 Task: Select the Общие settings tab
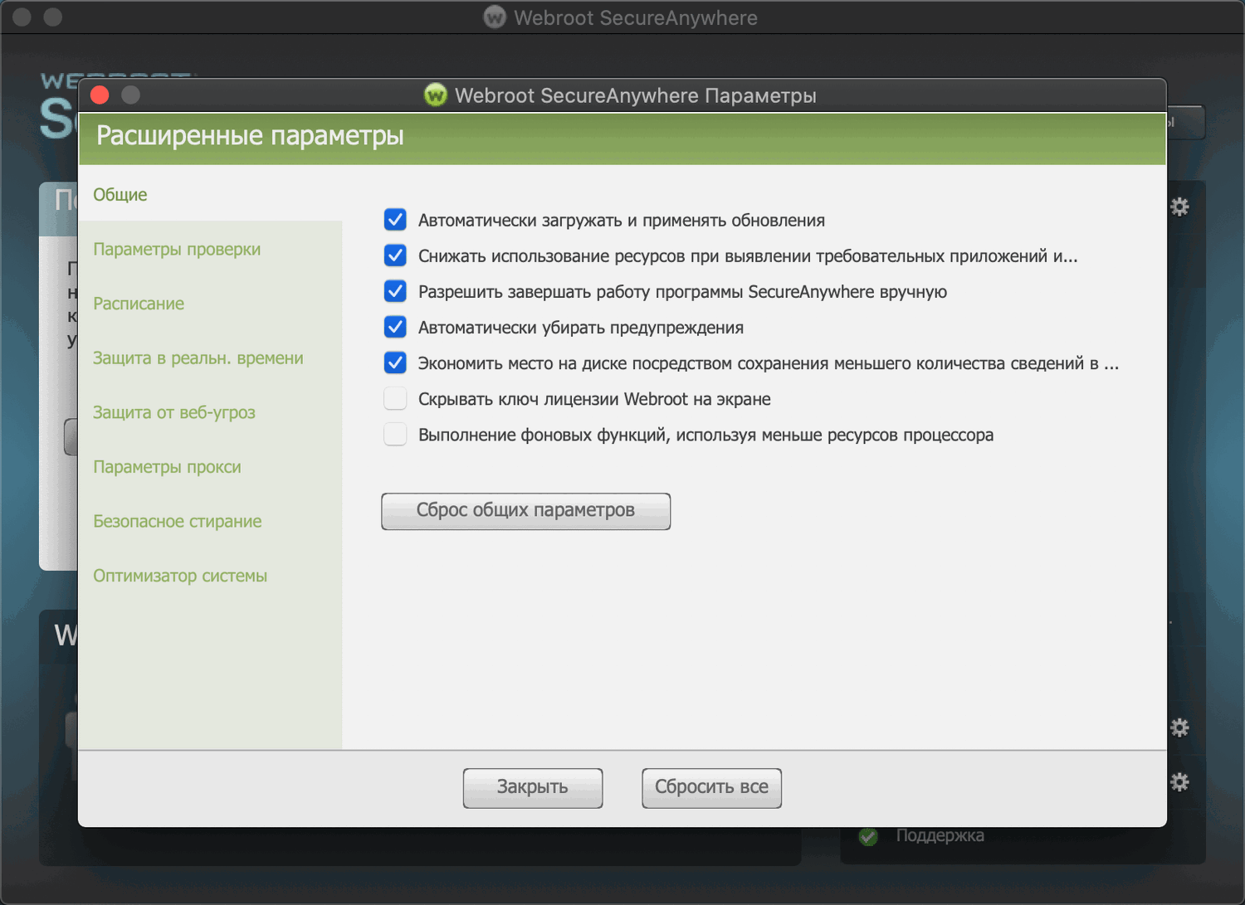tap(120, 194)
